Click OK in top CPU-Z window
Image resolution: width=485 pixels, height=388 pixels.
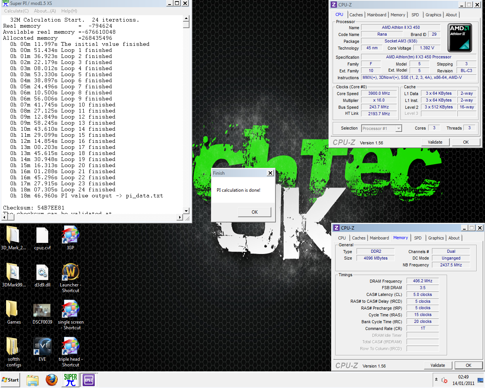[x=466, y=142]
